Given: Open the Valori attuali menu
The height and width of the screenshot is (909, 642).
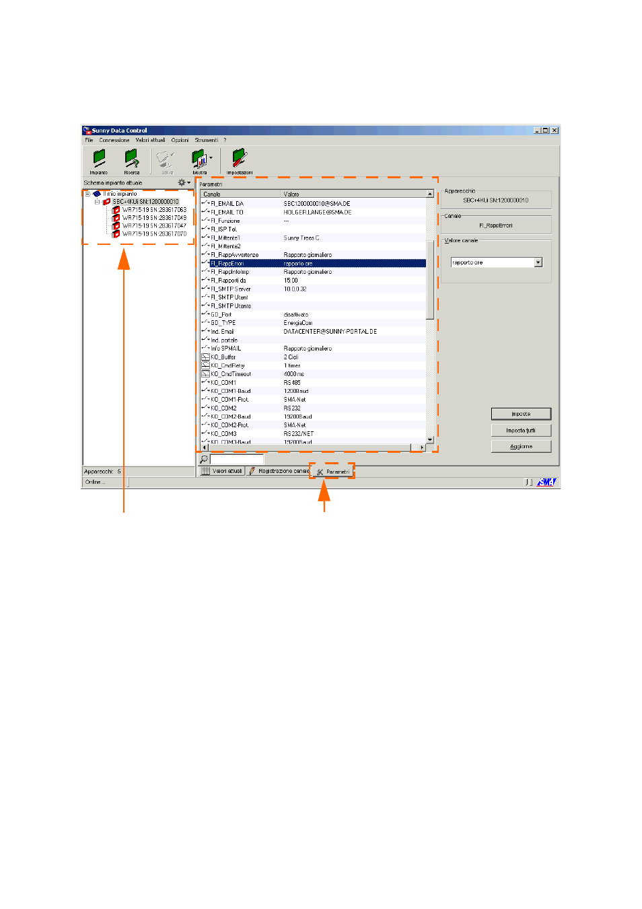Looking at the screenshot, I should click(150, 140).
